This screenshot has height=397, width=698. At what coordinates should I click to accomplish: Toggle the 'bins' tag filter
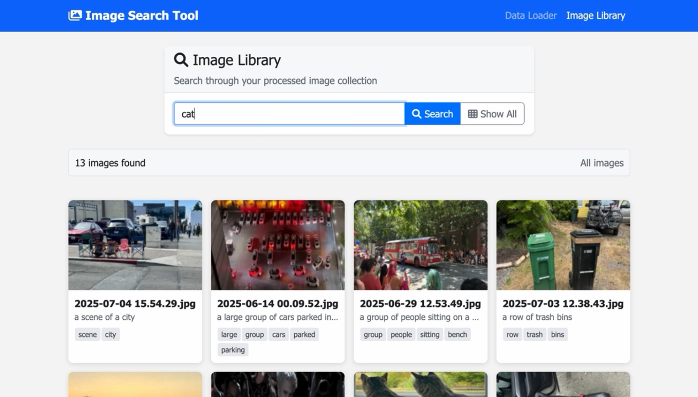tap(557, 334)
